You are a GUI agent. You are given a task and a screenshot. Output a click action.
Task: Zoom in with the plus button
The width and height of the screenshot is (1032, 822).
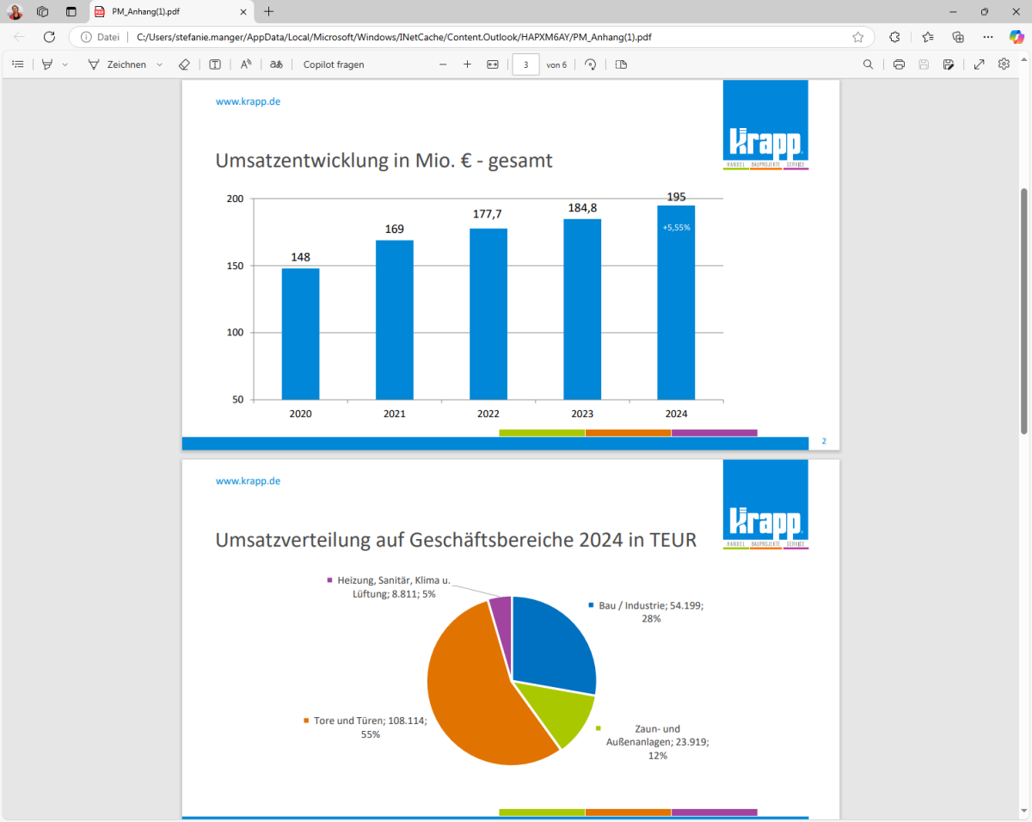point(467,64)
